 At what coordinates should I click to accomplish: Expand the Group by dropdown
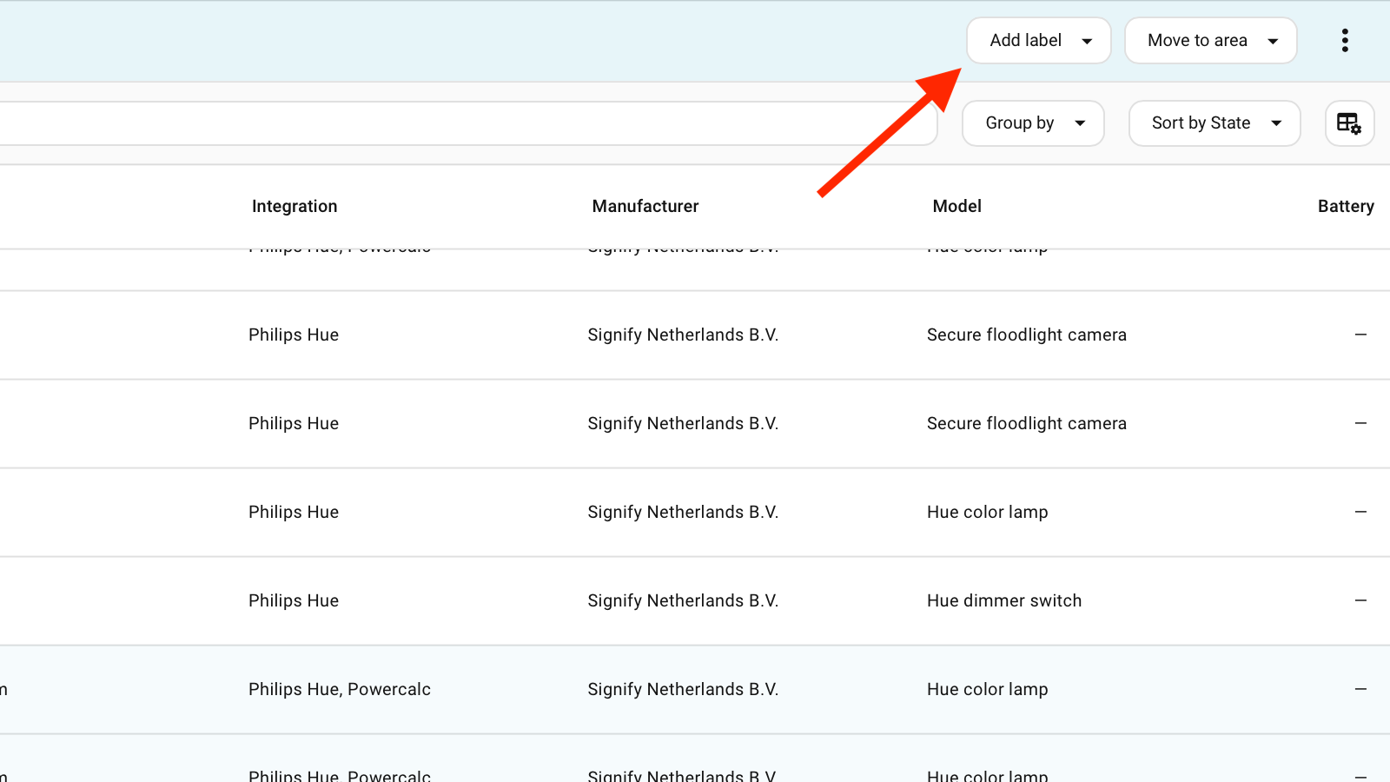pos(1033,123)
